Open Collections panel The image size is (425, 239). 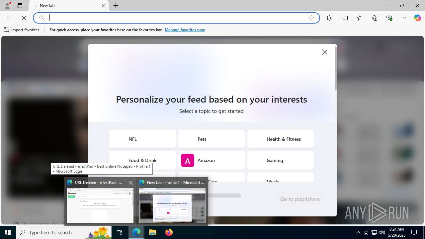375,18
